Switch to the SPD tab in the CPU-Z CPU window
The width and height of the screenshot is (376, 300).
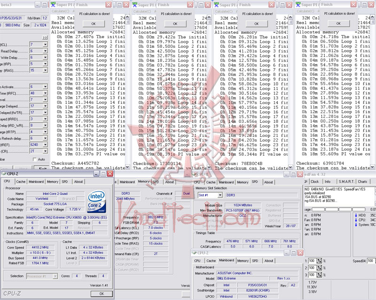tap(65, 182)
